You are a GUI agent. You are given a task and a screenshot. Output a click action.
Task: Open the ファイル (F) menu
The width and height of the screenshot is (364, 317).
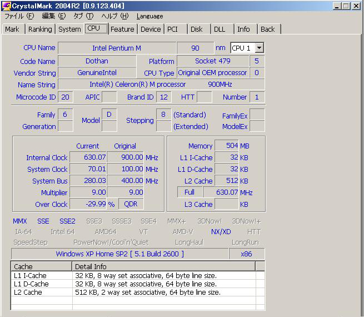[18, 16]
